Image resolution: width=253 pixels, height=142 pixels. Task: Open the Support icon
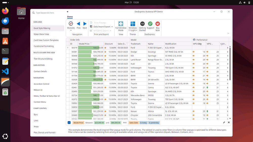pos(150,24)
